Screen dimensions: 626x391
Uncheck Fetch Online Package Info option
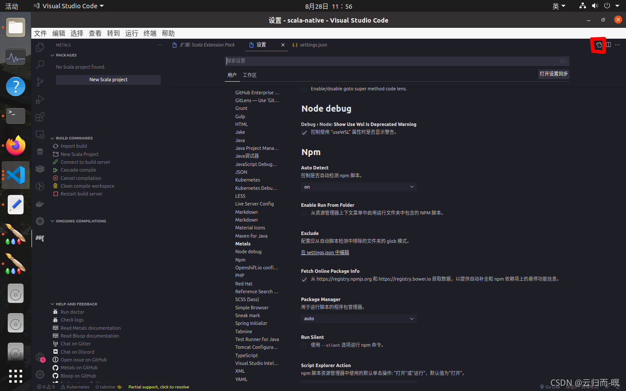coord(303,280)
